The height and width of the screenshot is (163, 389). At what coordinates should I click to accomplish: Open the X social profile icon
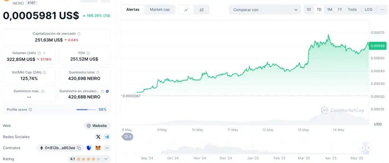click(98, 137)
